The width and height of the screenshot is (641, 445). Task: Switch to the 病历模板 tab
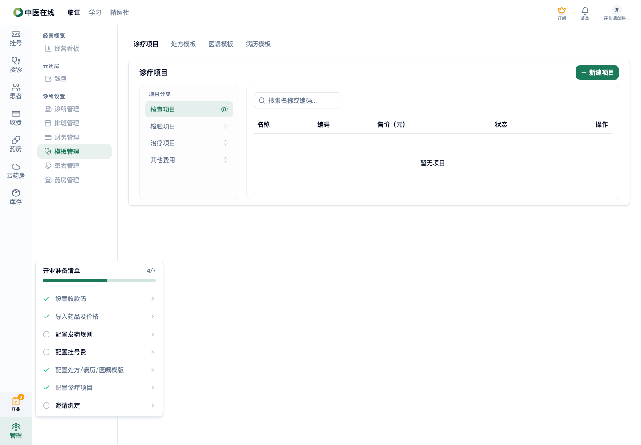pyautogui.click(x=258, y=44)
